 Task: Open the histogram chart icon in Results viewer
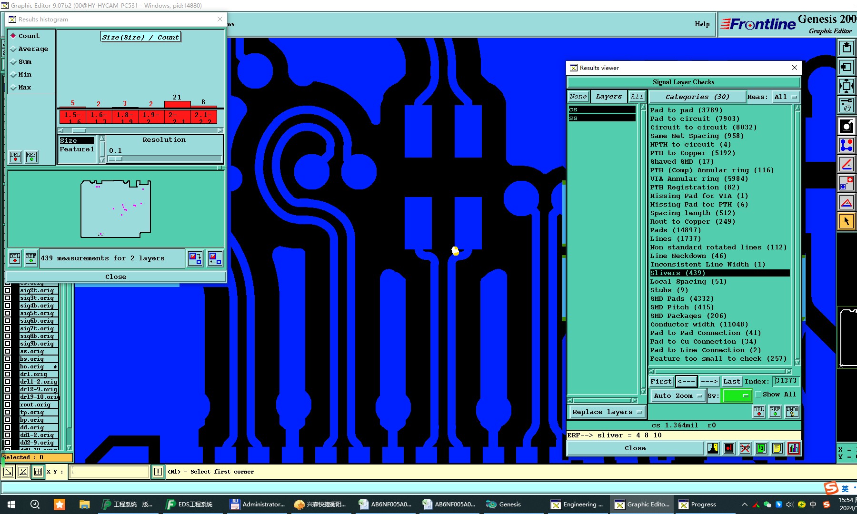794,448
